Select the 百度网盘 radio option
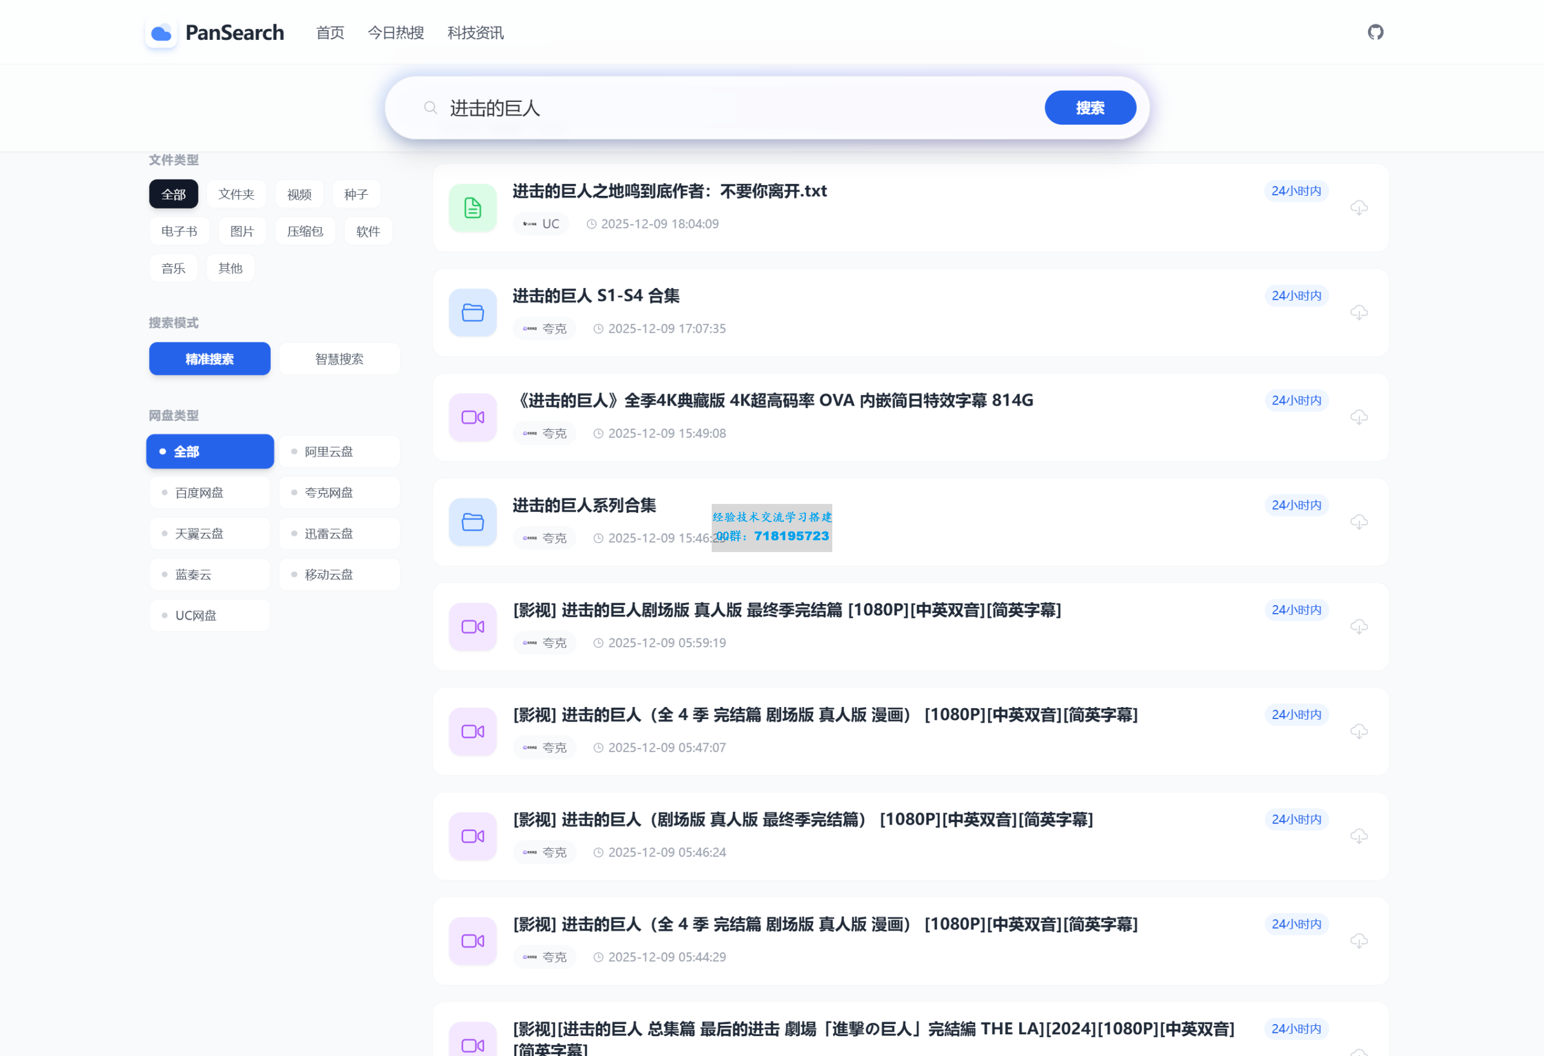This screenshot has width=1544, height=1056. (x=209, y=492)
